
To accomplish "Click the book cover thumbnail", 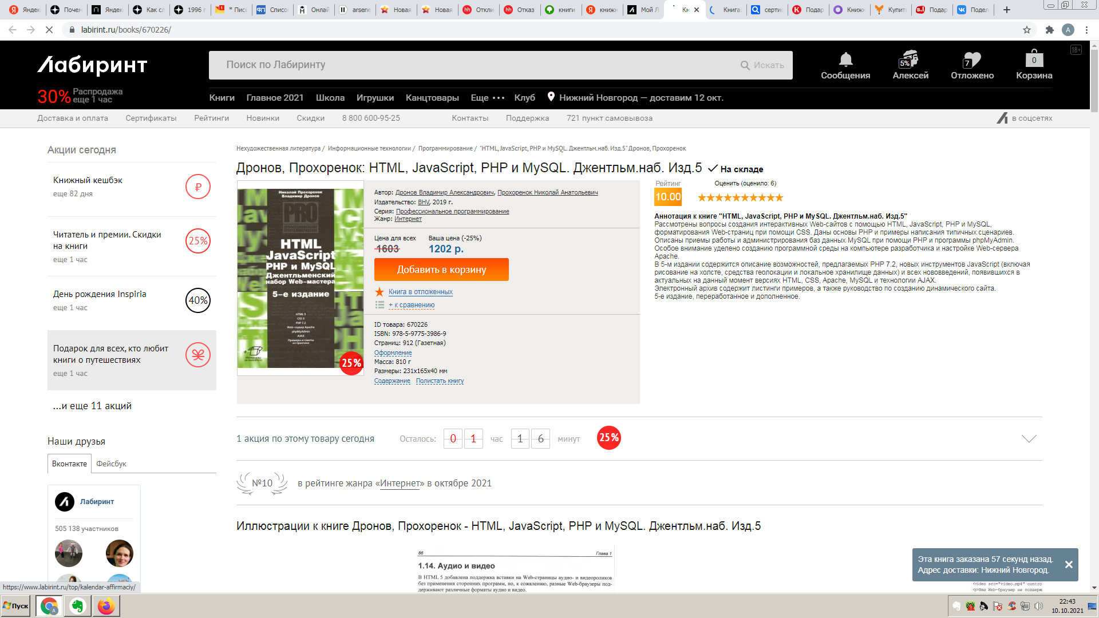I will coord(301,278).
